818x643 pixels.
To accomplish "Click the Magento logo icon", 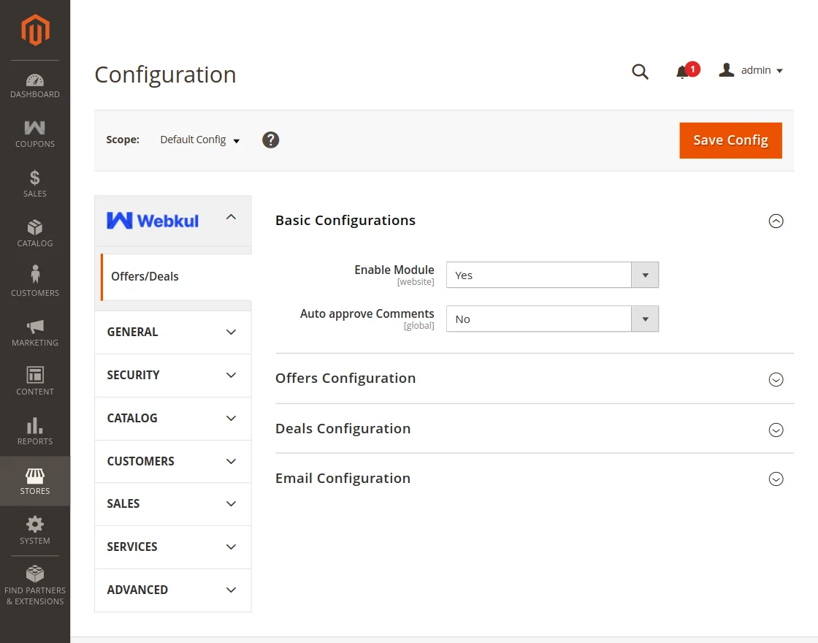I will [35, 30].
